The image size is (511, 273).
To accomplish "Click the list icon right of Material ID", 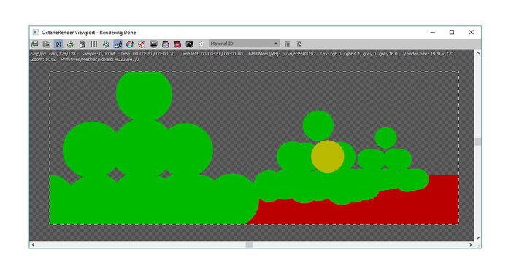I will pos(288,44).
